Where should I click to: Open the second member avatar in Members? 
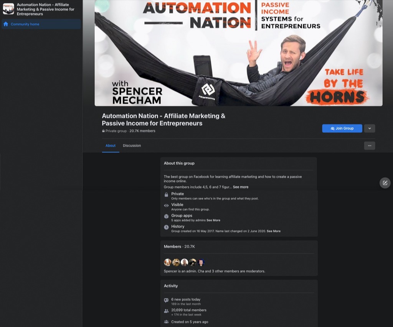[176, 262]
